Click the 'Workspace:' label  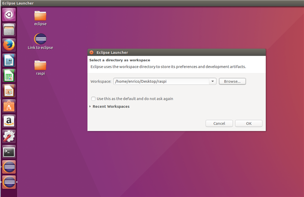[101, 81]
